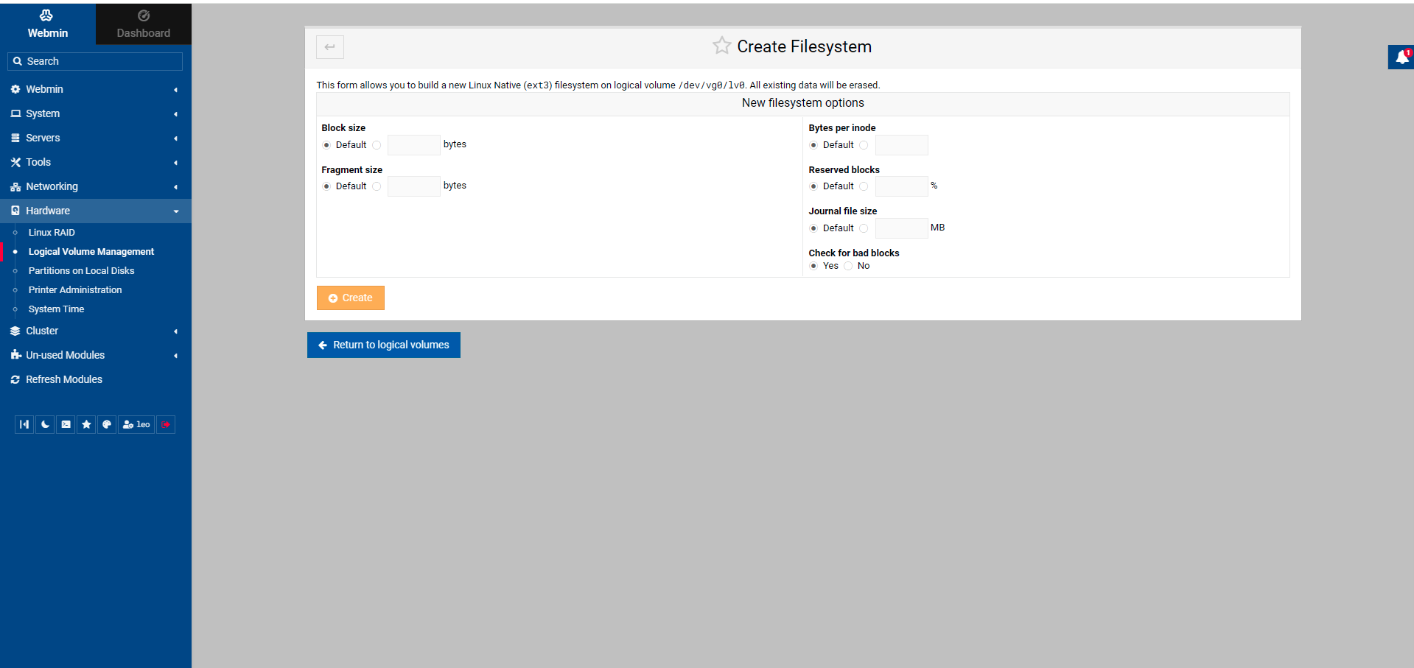
Task: Select custom value radio for Journal file size
Action: pyautogui.click(x=864, y=228)
